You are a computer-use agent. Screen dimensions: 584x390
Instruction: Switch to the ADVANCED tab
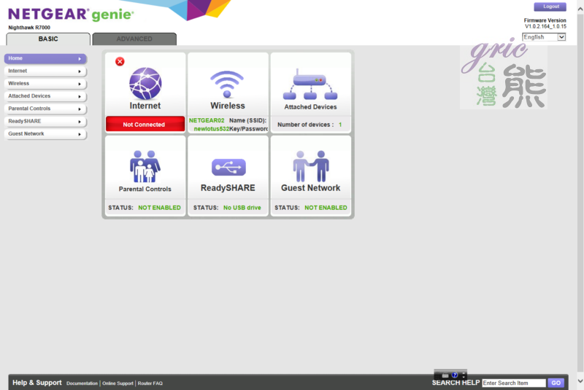pyautogui.click(x=134, y=39)
